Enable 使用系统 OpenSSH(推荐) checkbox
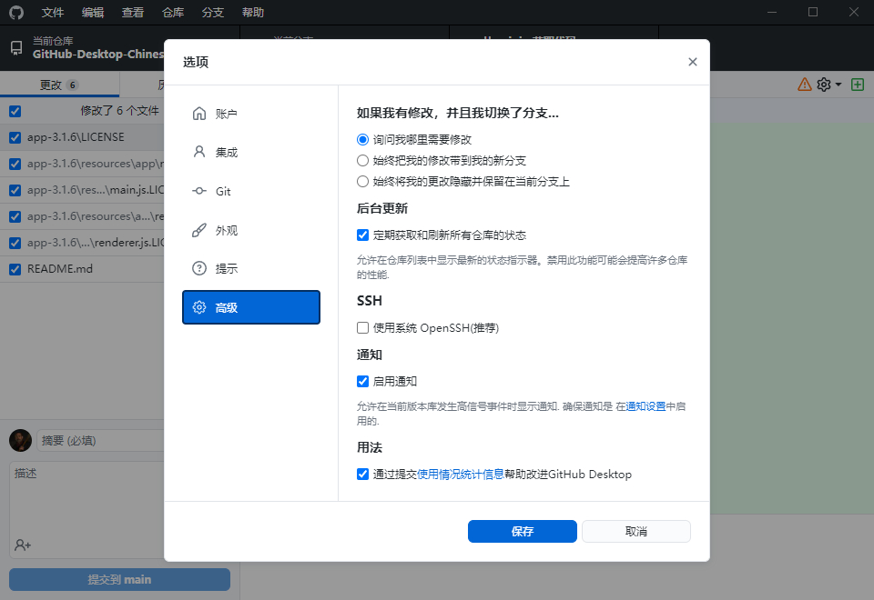Viewport: 874px width, 600px height. (x=363, y=328)
